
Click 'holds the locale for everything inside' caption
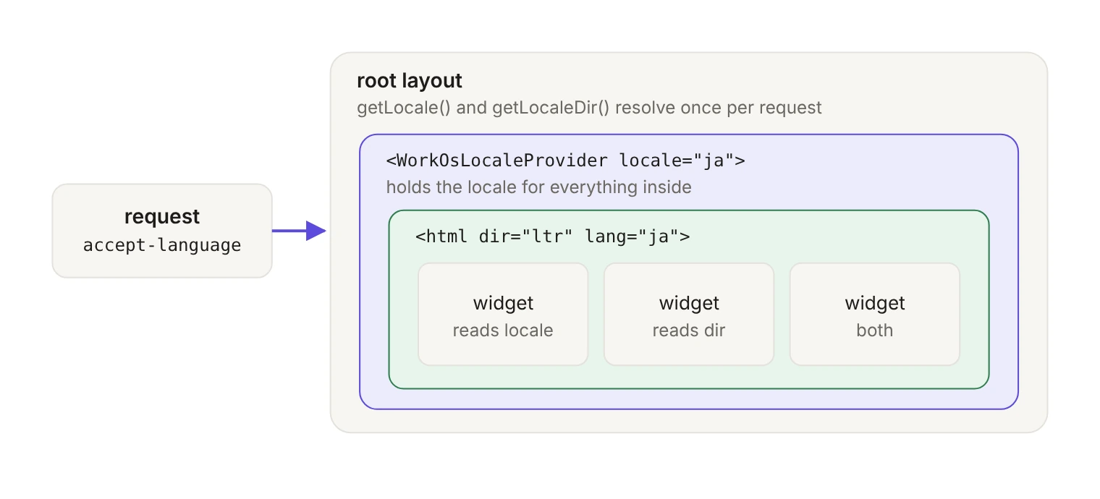[x=538, y=187]
